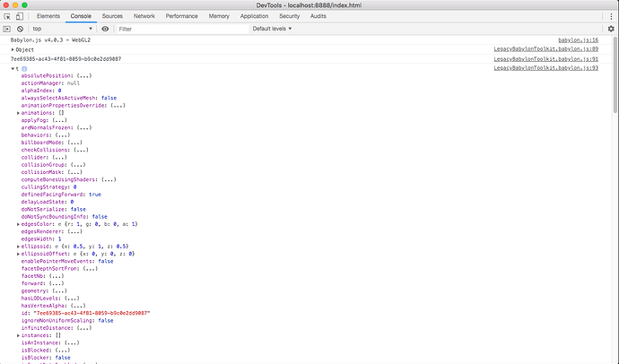Focus the Filter input field
The image size is (619, 364).
[x=182, y=29]
